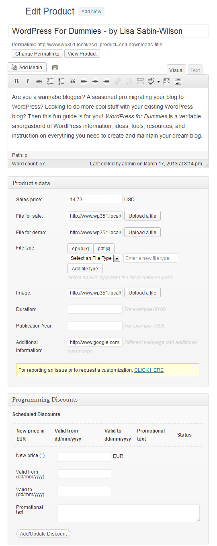Toggle italic formatting in the editor
217x546 pixels.
tap(28, 81)
